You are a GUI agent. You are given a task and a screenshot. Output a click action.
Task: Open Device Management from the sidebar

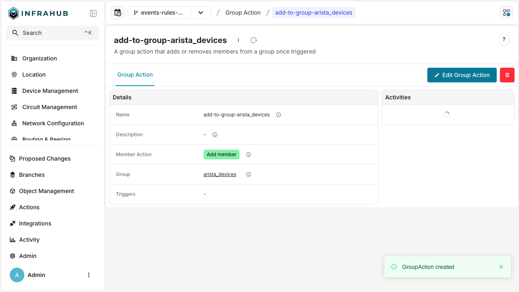[50, 90]
